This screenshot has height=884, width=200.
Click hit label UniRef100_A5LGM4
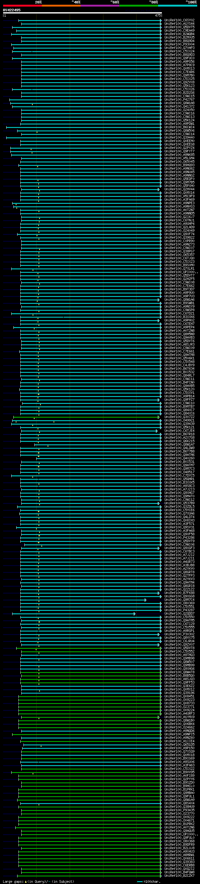point(179,158)
